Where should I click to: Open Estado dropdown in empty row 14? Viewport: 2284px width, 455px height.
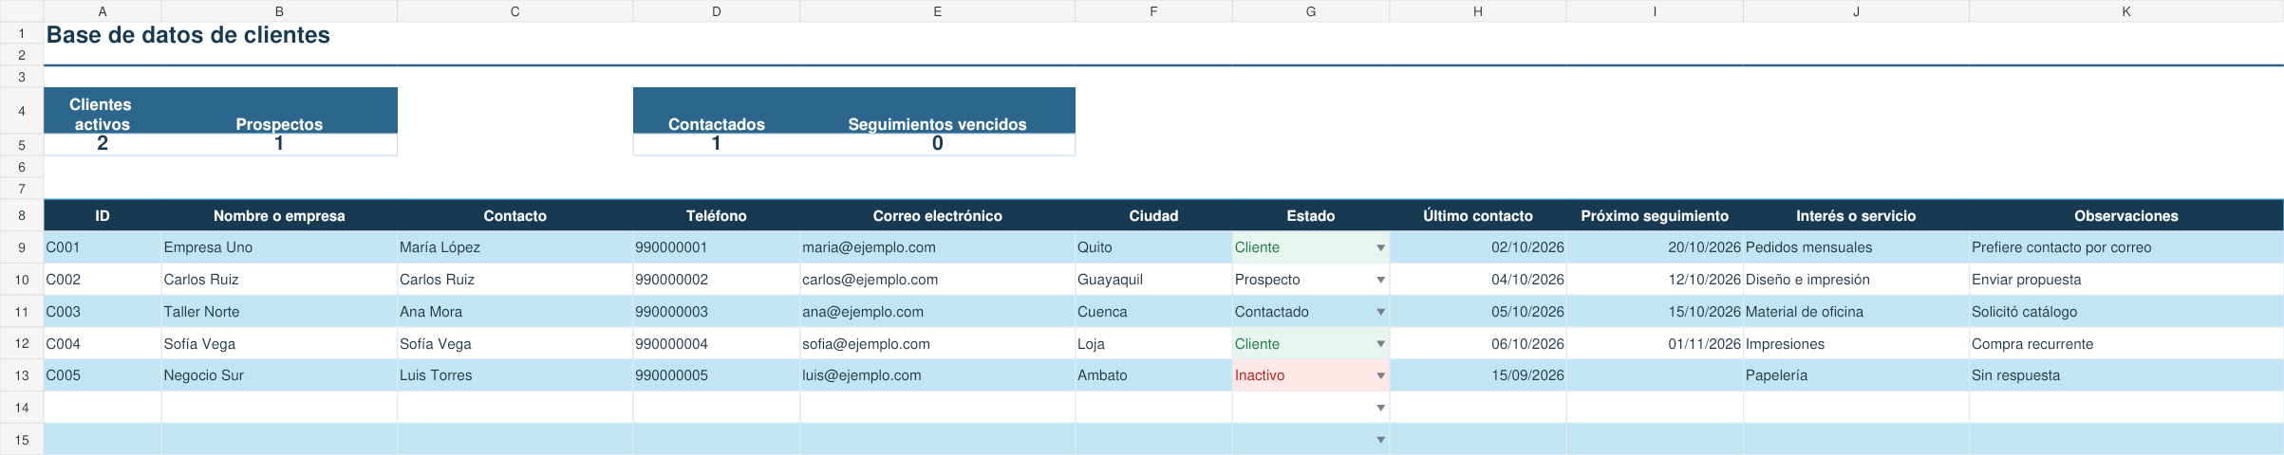click(1380, 408)
